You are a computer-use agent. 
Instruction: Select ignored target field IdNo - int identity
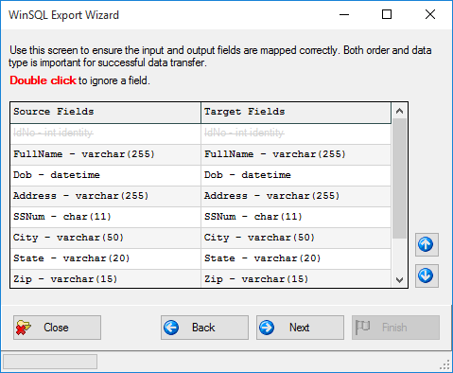tap(296, 133)
